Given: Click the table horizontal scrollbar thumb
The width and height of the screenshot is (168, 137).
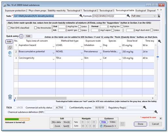Looking at the screenshot, I should [x=42, y=98].
